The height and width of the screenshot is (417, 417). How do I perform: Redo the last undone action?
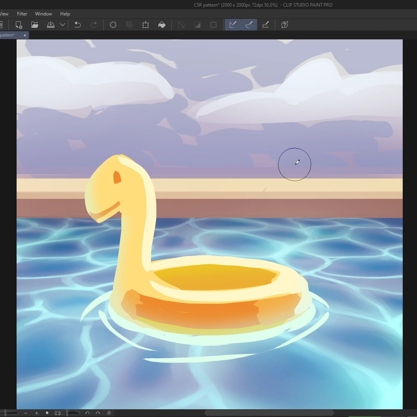point(93,25)
